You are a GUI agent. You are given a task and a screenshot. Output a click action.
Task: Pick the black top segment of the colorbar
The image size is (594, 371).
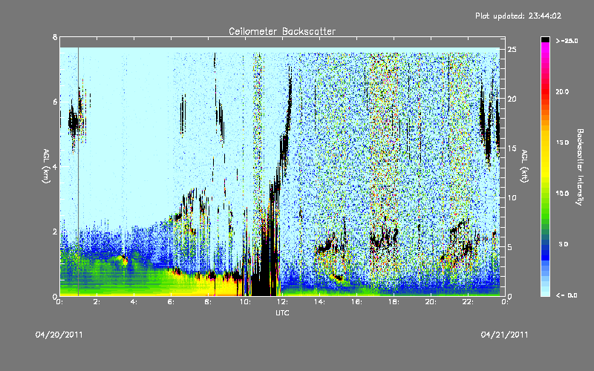click(x=545, y=39)
